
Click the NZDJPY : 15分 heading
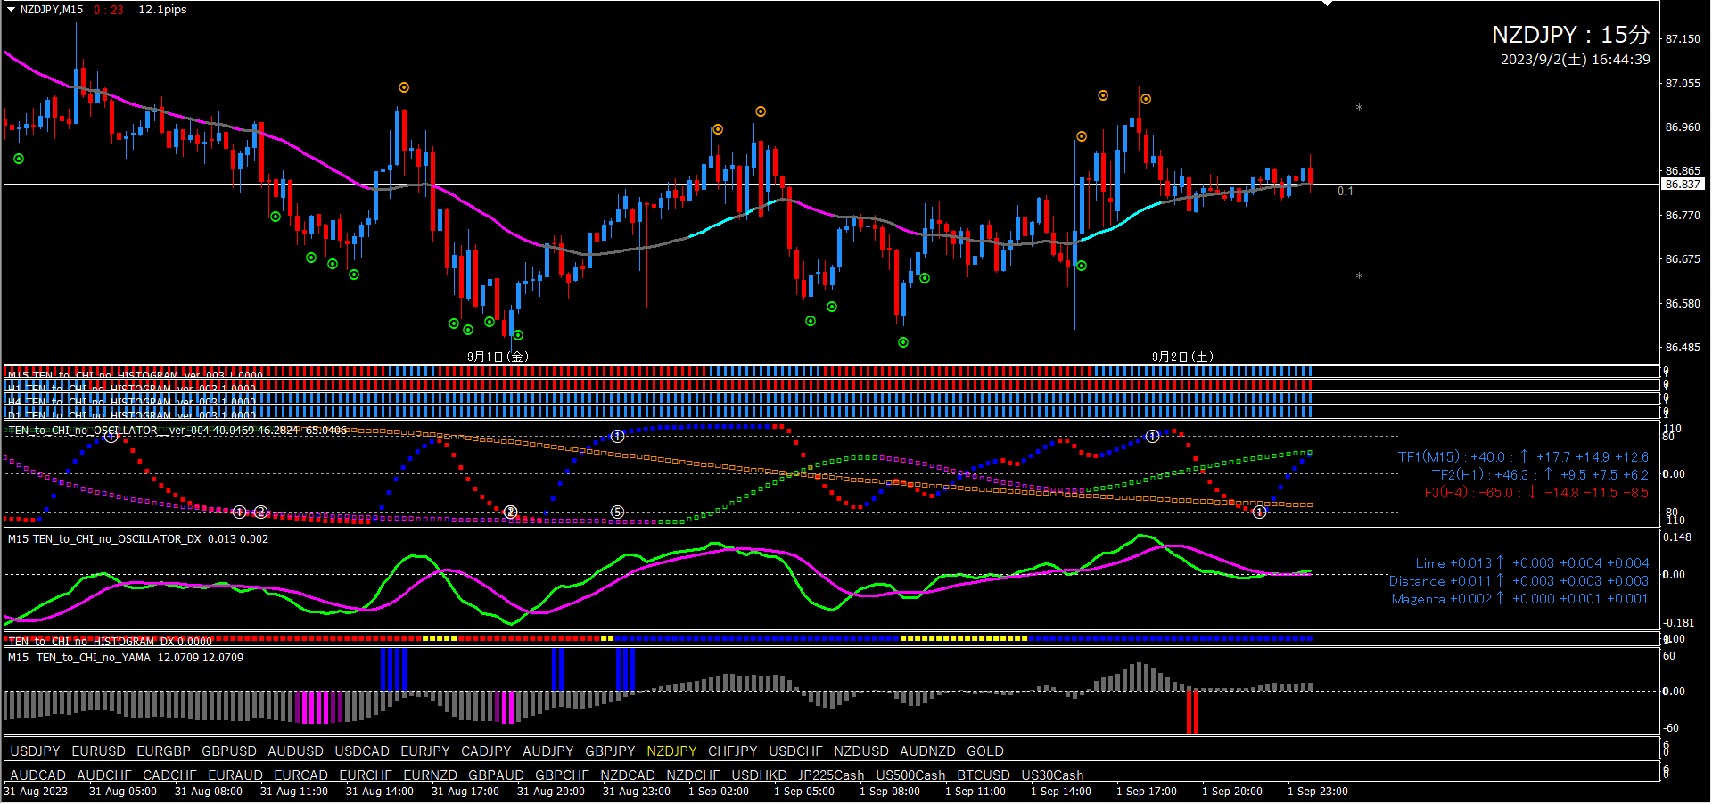click(x=1570, y=35)
